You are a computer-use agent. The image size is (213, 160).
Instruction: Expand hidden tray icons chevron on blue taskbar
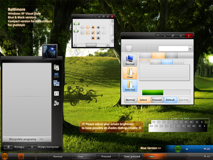coord(187,149)
